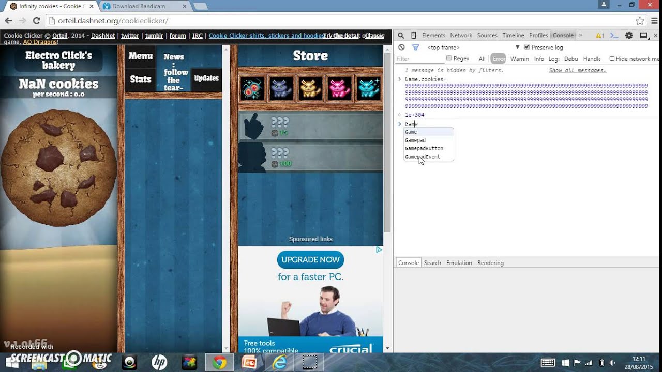Switch to the Timeline DevTools tab
This screenshot has height=372, width=662.
point(513,35)
